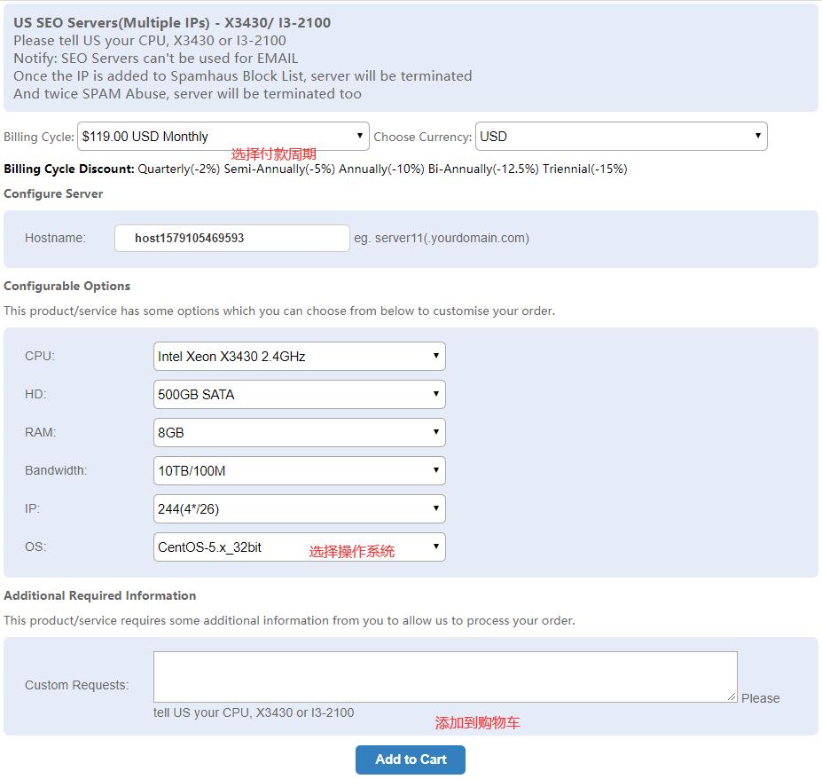The image size is (822, 779).
Task: Click the red 添加到购物车 annotation text
Action: point(477,723)
